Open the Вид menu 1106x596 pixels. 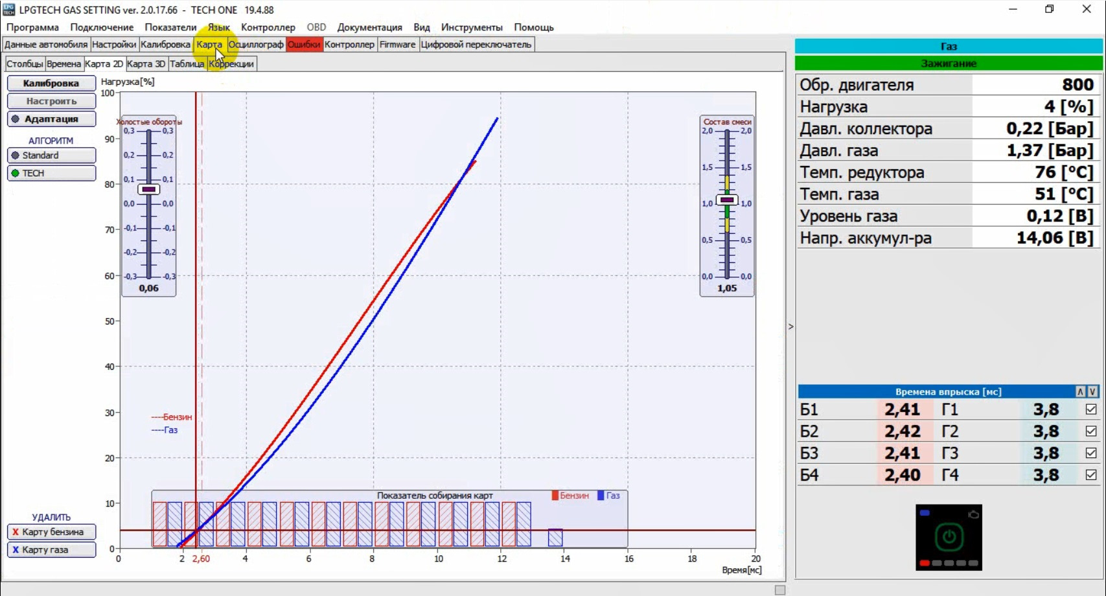tap(421, 27)
